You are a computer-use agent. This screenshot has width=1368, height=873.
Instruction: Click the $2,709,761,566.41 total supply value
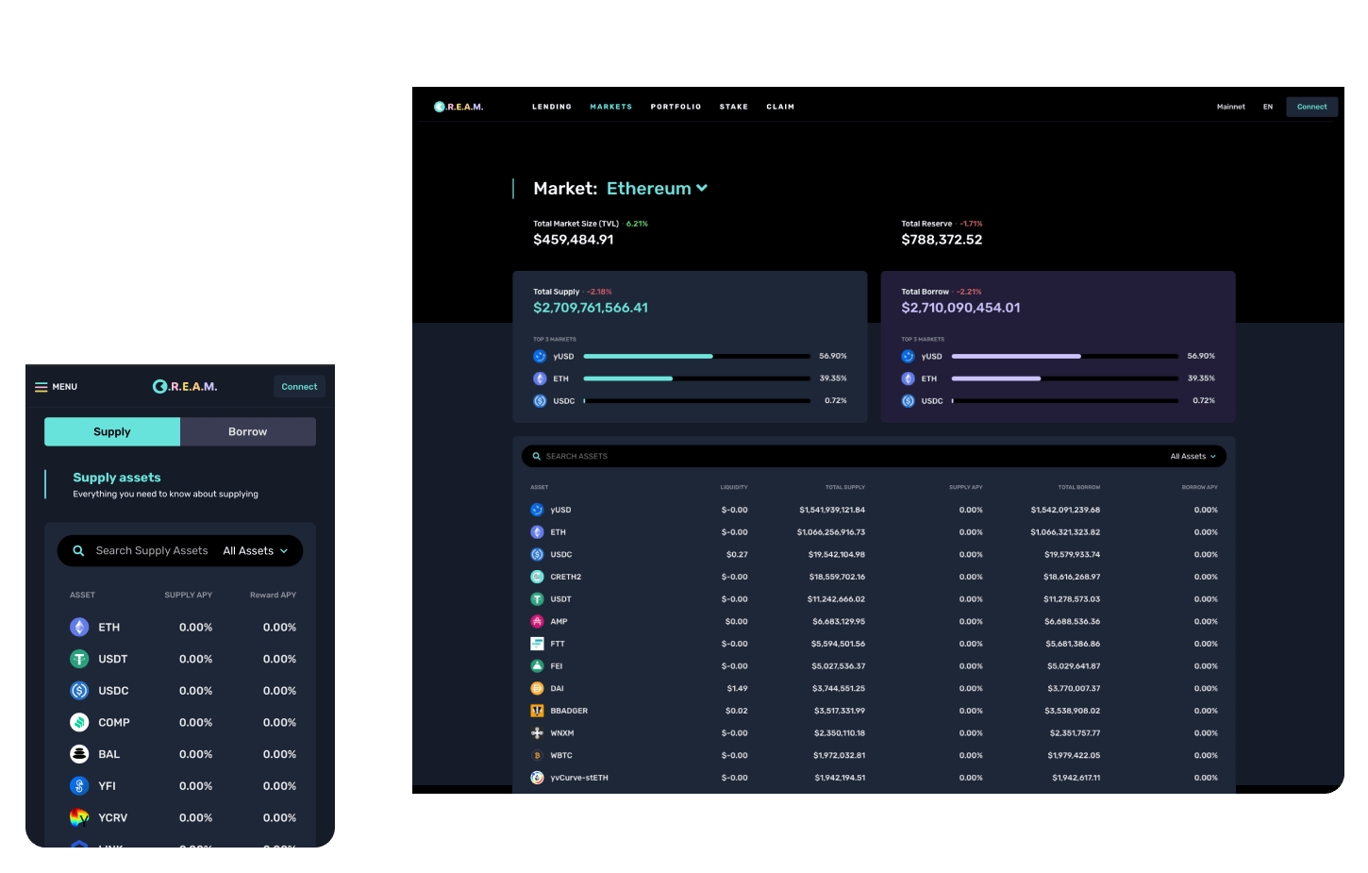click(x=591, y=308)
